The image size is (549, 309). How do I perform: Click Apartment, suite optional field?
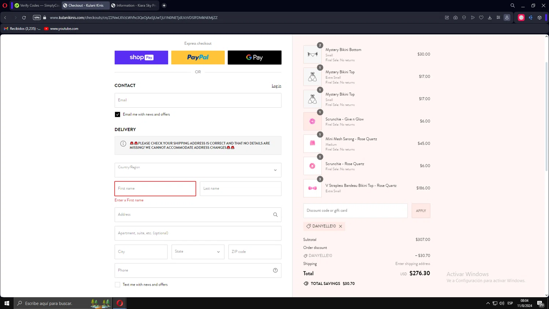[198, 233]
